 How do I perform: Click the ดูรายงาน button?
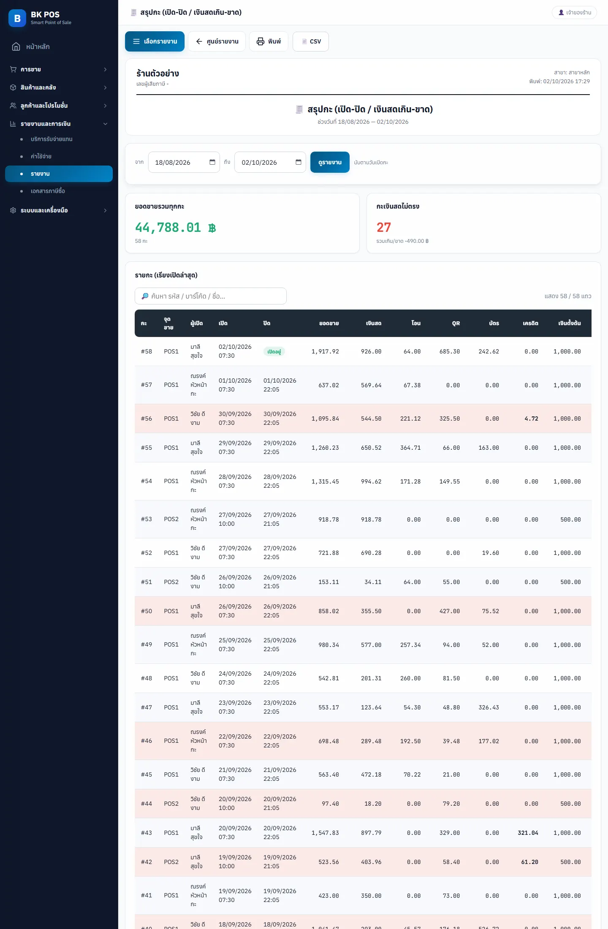coord(330,162)
